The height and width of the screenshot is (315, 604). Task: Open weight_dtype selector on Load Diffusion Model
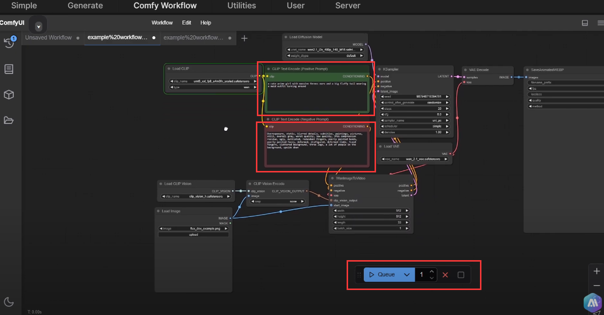click(x=325, y=56)
